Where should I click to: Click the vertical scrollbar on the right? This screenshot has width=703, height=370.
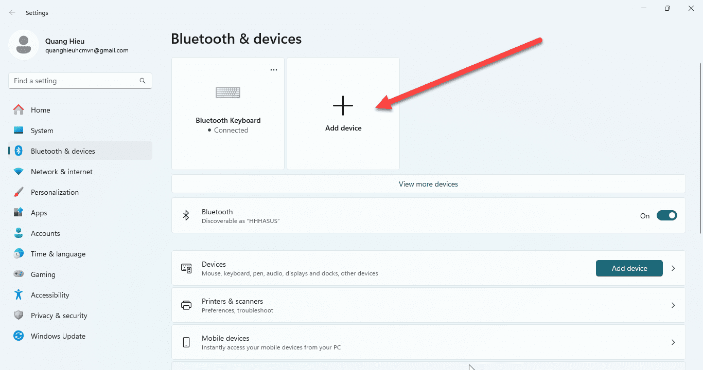point(700,149)
